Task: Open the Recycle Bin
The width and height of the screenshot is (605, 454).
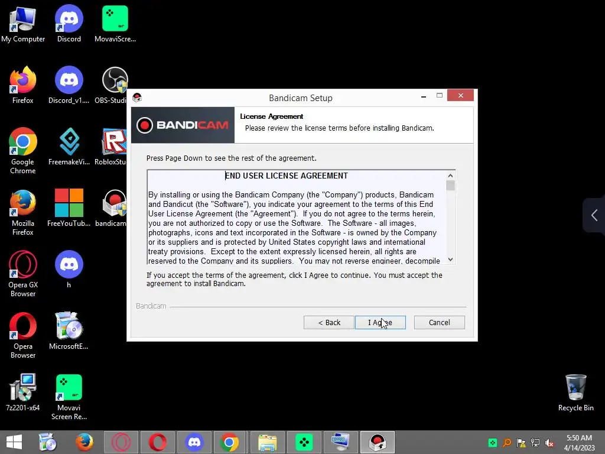Action: 575,392
